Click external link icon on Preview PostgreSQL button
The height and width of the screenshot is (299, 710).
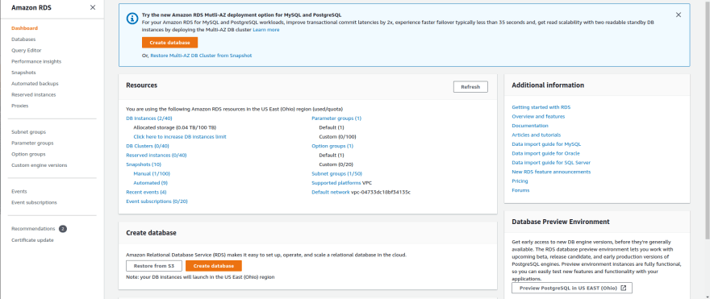(x=623, y=288)
